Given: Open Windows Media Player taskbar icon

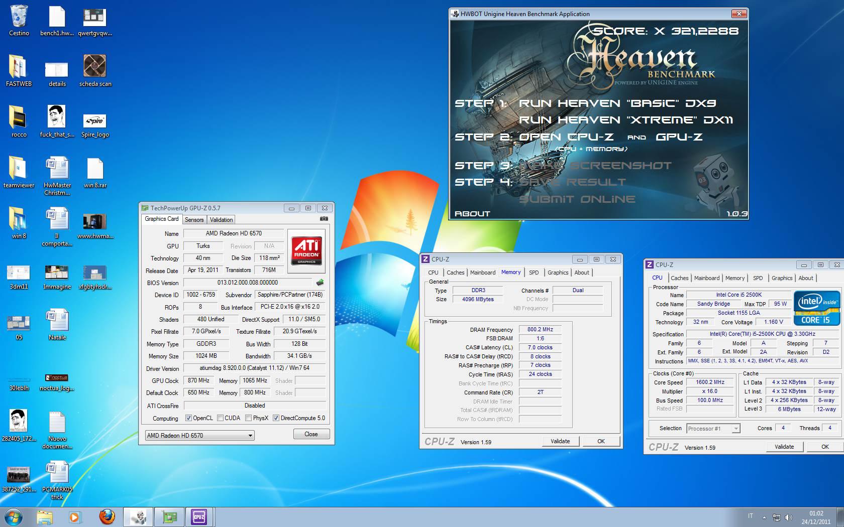Looking at the screenshot, I should pos(75,516).
